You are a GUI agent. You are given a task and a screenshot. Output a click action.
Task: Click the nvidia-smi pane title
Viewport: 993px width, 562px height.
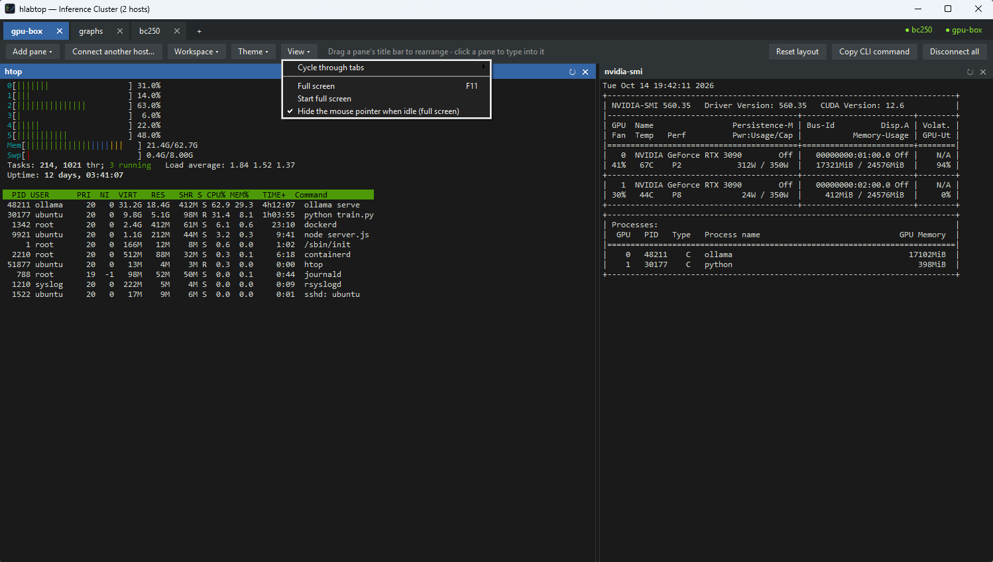tap(624, 72)
